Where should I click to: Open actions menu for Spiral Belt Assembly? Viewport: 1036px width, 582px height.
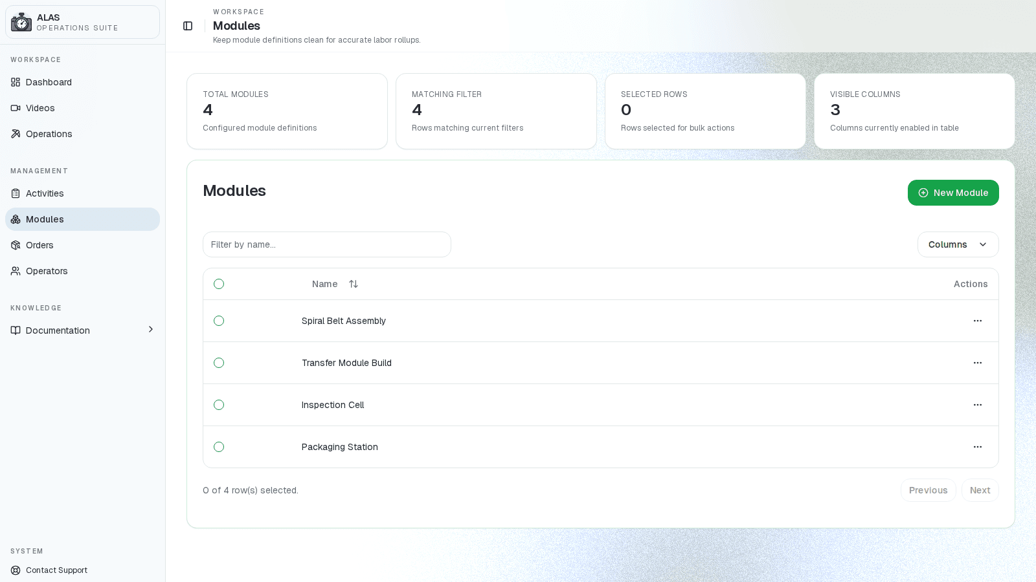(x=978, y=321)
